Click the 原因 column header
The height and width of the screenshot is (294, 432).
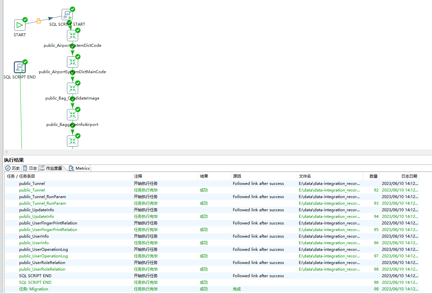pyautogui.click(x=264, y=176)
